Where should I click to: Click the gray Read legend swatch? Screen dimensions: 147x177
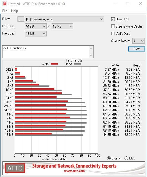[77, 64]
